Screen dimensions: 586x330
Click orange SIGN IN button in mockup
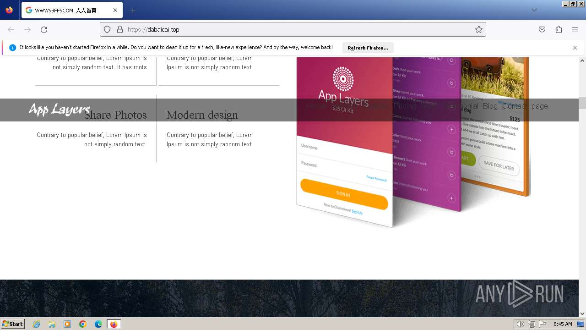click(x=344, y=194)
